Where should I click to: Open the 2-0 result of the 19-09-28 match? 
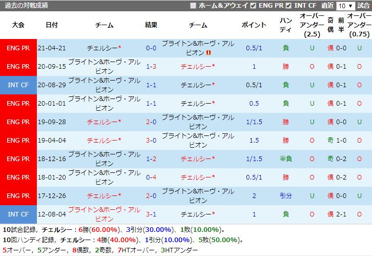pyautogui.click(x=151, y=122)
